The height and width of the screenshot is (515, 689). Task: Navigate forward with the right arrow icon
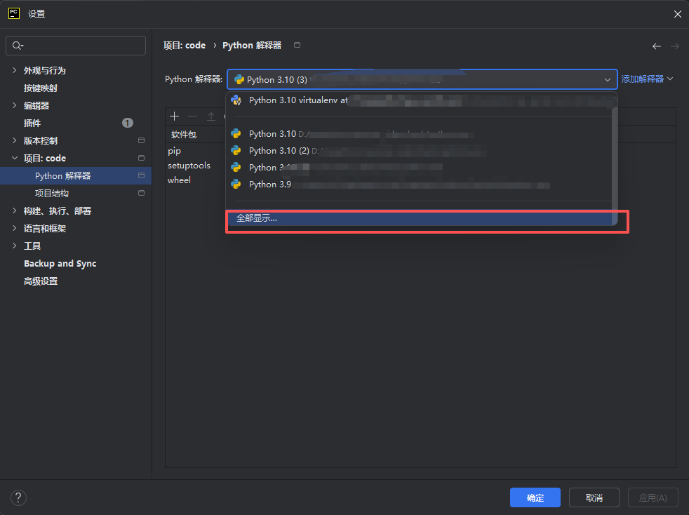(675, 46)
